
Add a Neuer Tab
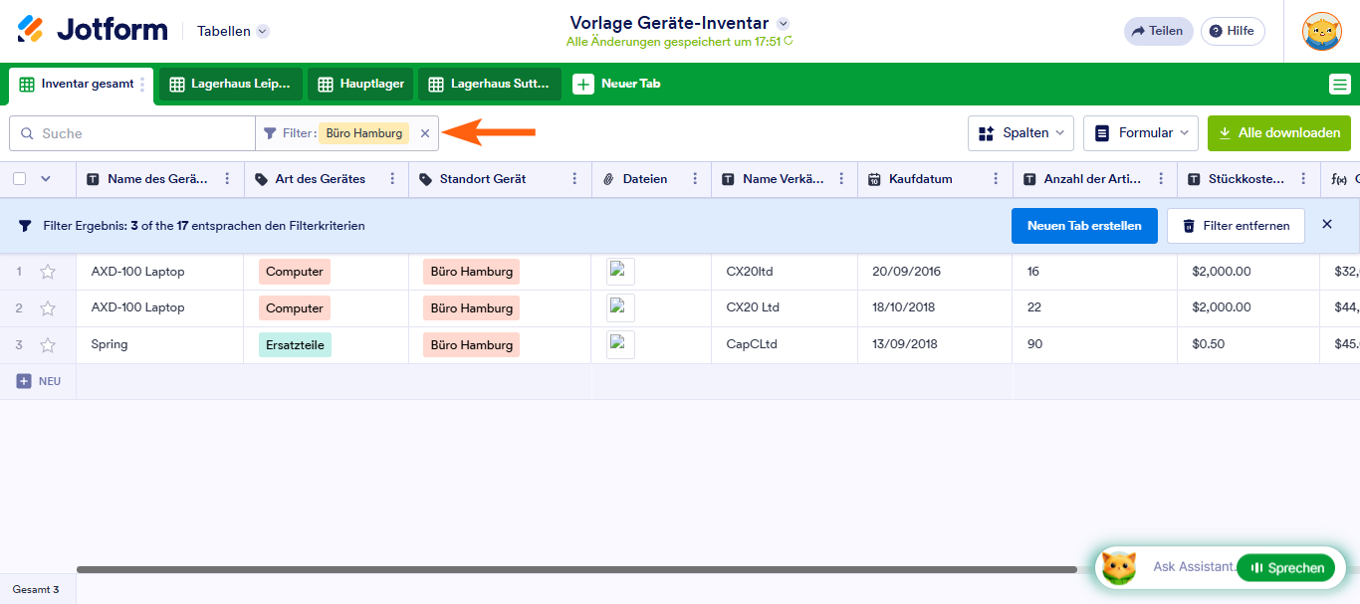click(617, 84)
